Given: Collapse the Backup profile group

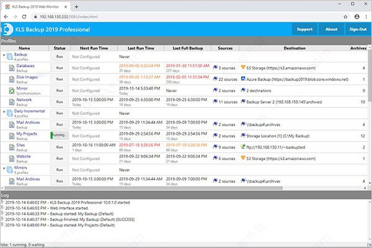Looking at the screenshot, I should 4,55.
